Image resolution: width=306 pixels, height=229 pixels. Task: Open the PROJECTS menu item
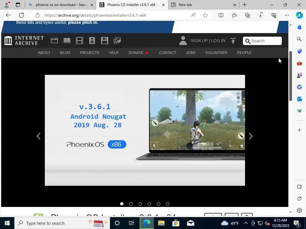pyautogui.click(x=90, y=53)
